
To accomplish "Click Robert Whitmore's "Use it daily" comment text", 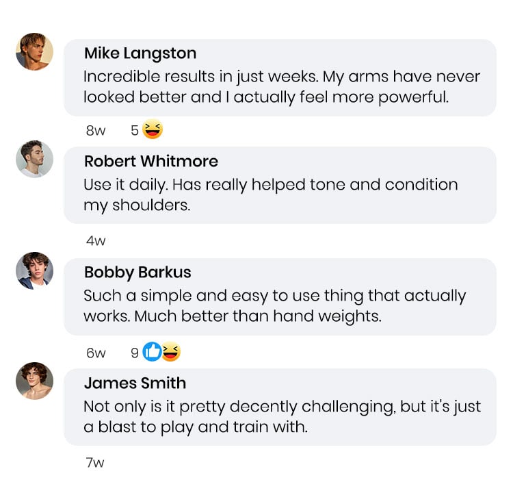I will coord(270,194).
